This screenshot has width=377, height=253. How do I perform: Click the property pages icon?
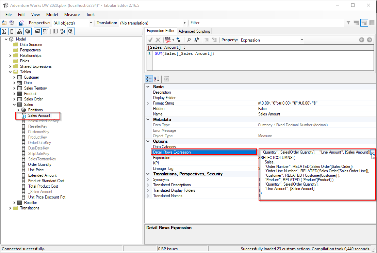coord(166,79)
